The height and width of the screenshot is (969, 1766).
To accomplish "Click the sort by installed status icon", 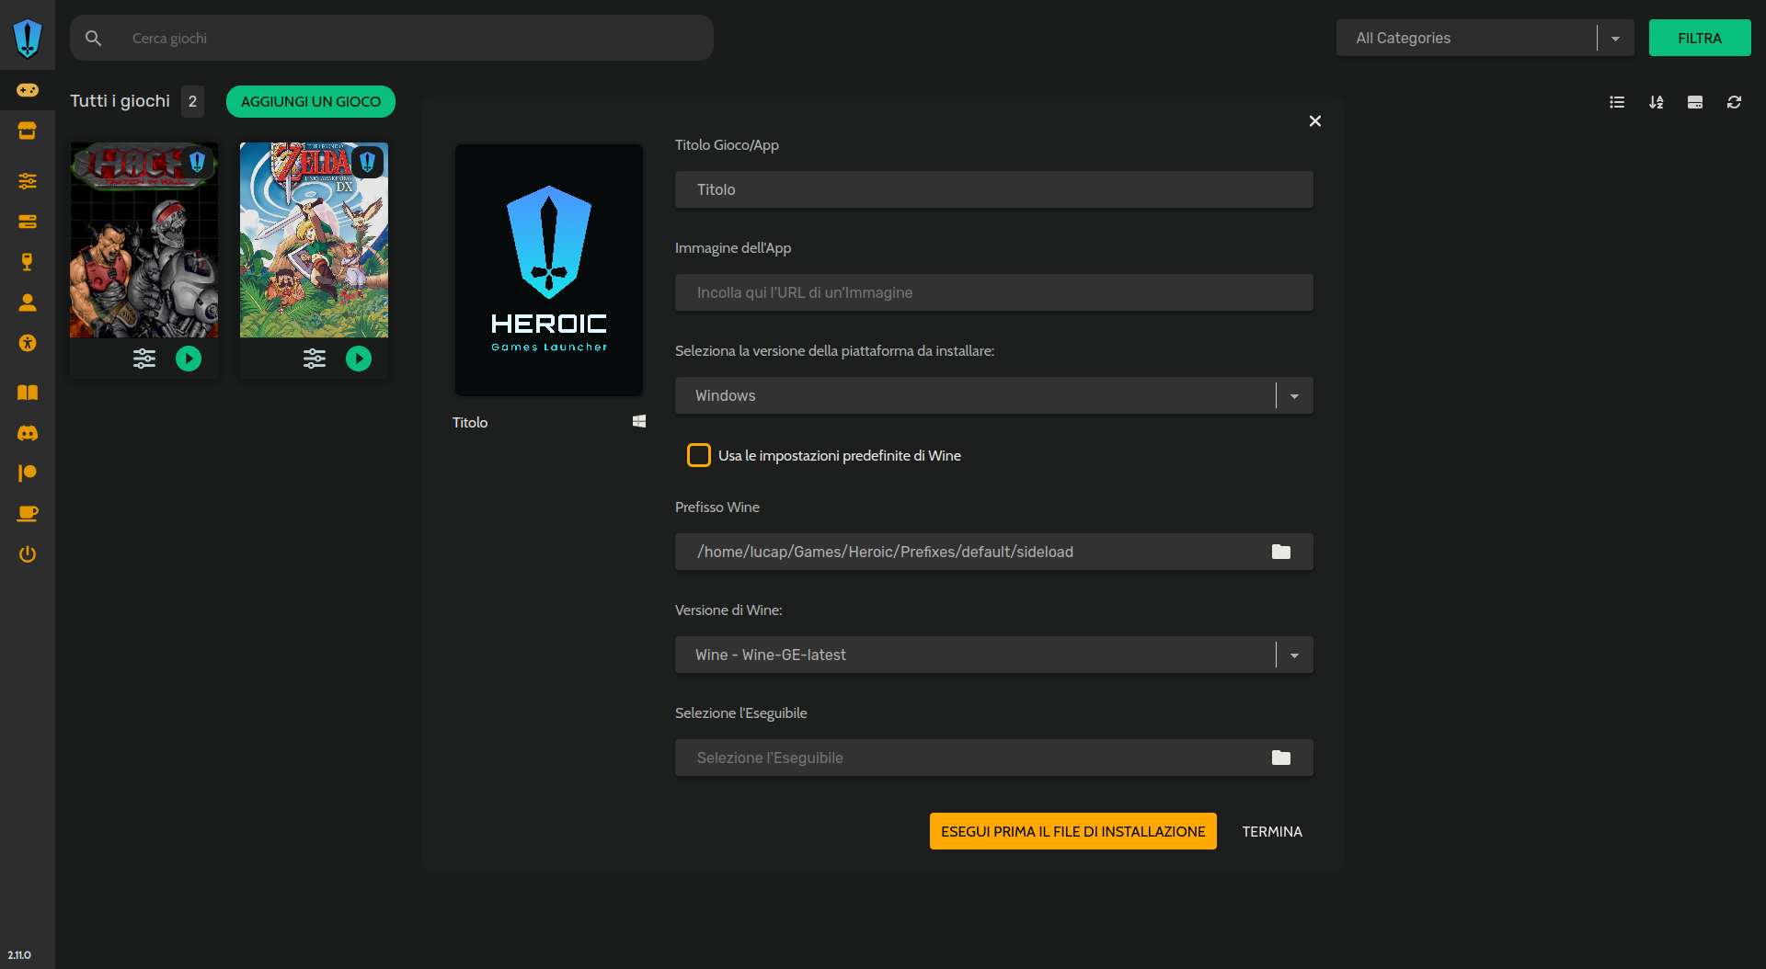I will [1695, 102].
